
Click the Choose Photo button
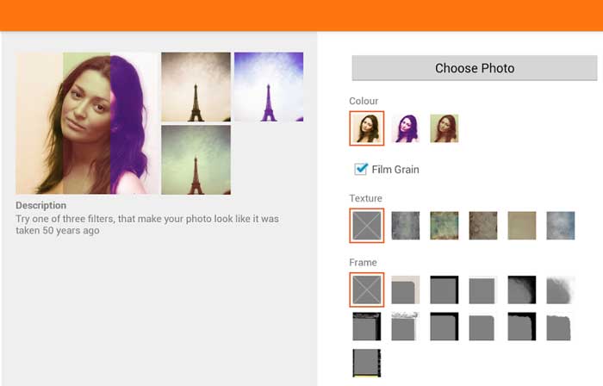pyautogui.click(x=474, y=68)
